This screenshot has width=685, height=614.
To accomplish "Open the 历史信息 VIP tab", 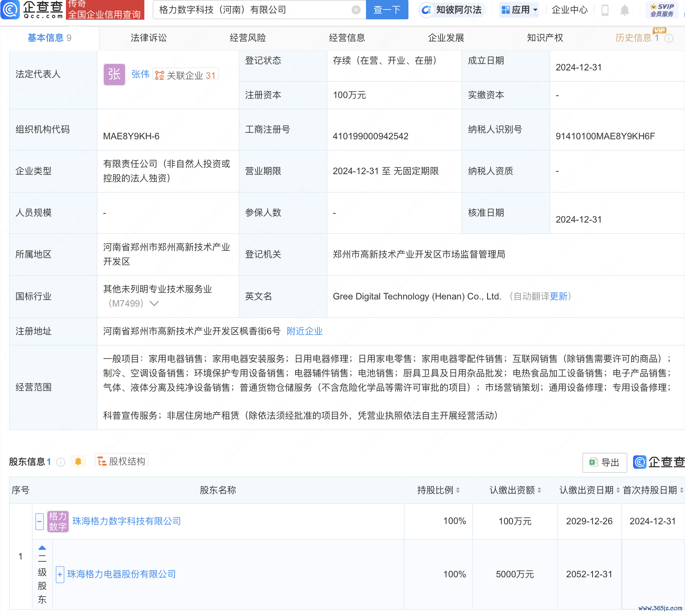I will point(637,38).
